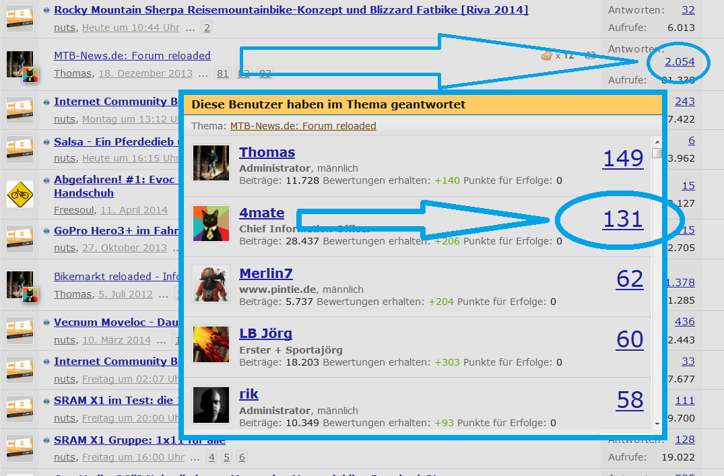Viewport: 724px width, 476px height.
Task: Click the thumbs-up likes icon on Forum reloaded
Action: pos(546,55)
